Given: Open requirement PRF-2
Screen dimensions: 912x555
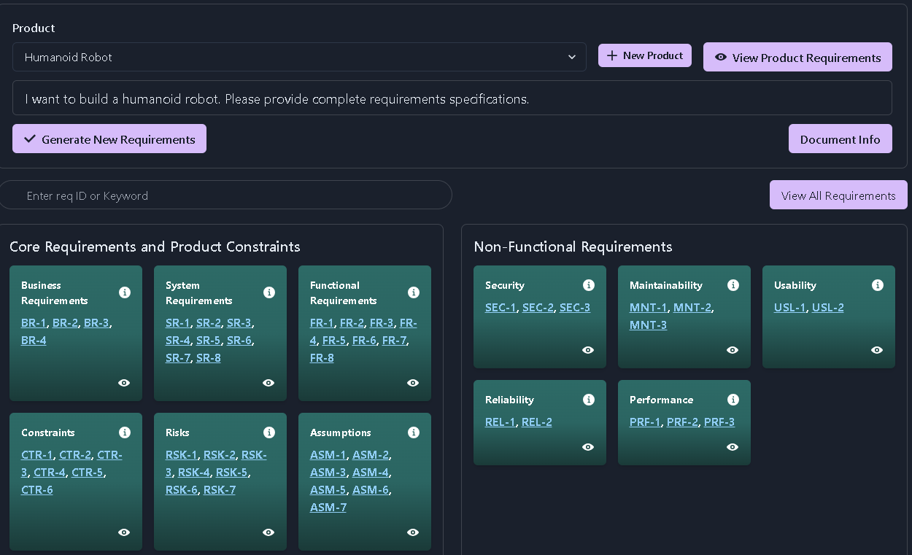Looking at the screenshot, I should 682,422.
